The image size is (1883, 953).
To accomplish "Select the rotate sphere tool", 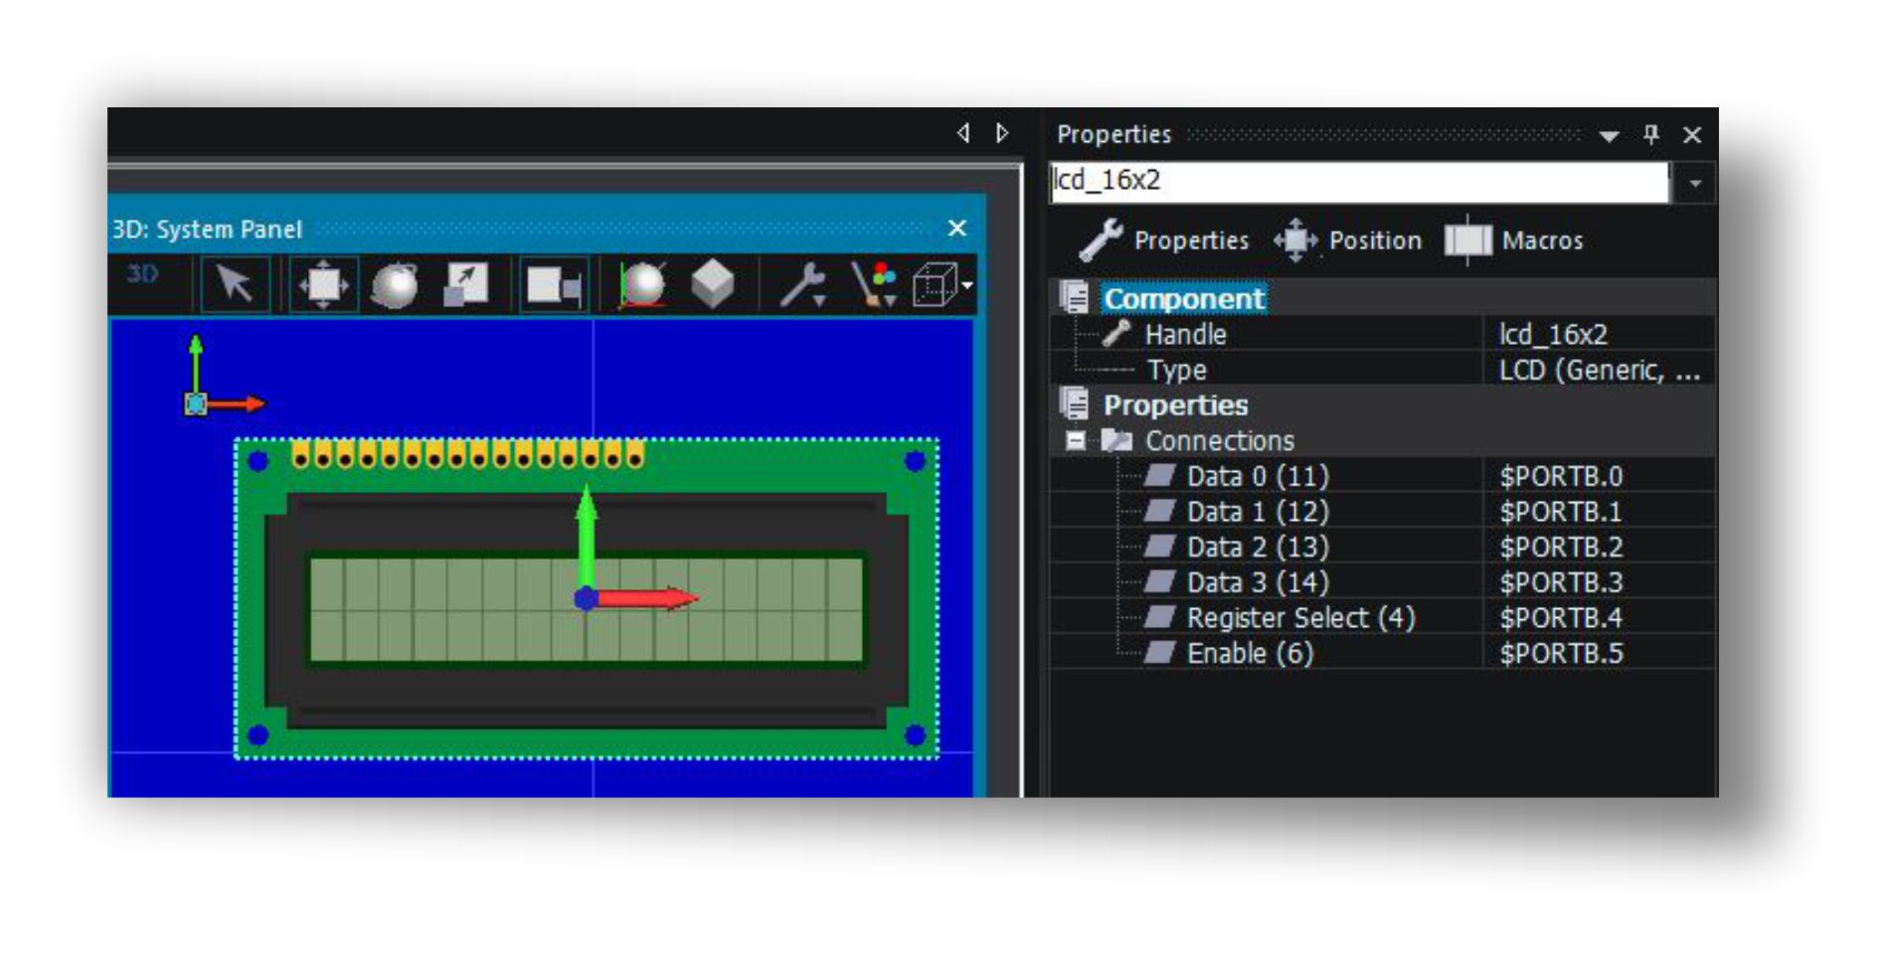I will click(x=395, y=286).
